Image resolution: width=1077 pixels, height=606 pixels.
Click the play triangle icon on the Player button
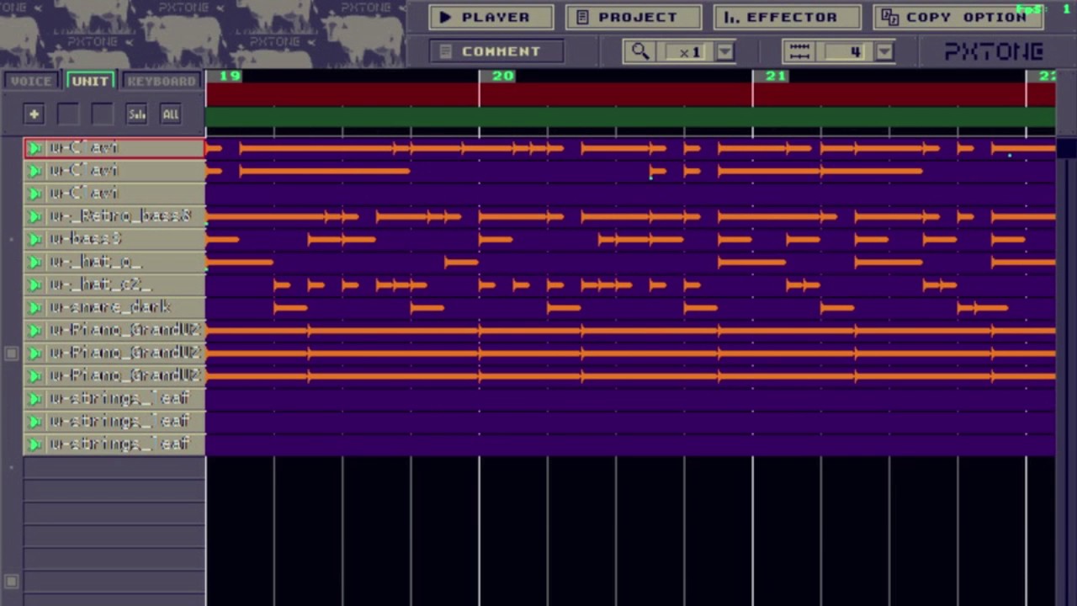pyautogui.click(x=445, y=17)
